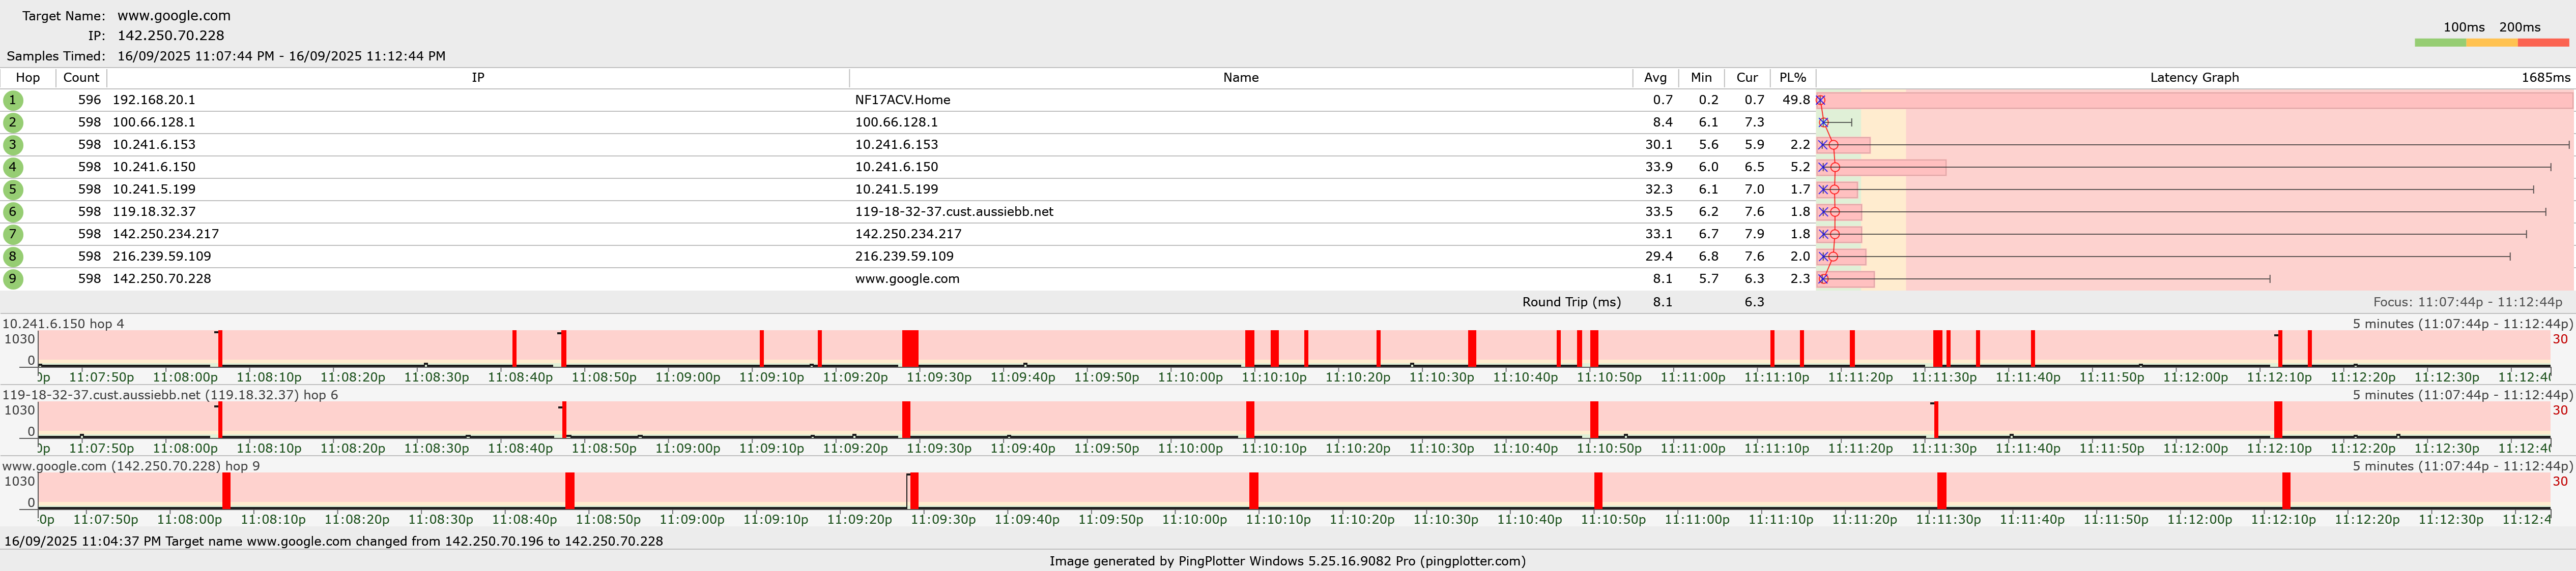This screenshot has width=2576, height=571.
Task: Click hop 4 packet loss value 5.2
Action: 1800,167
